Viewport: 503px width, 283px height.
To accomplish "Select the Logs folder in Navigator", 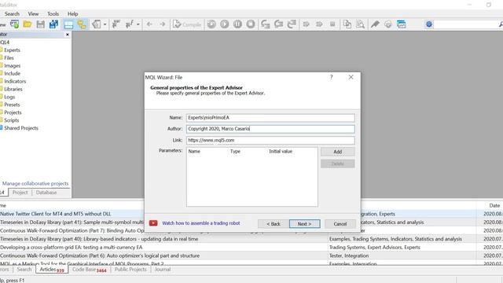I will pyautogui.click(x=9, y=97).
